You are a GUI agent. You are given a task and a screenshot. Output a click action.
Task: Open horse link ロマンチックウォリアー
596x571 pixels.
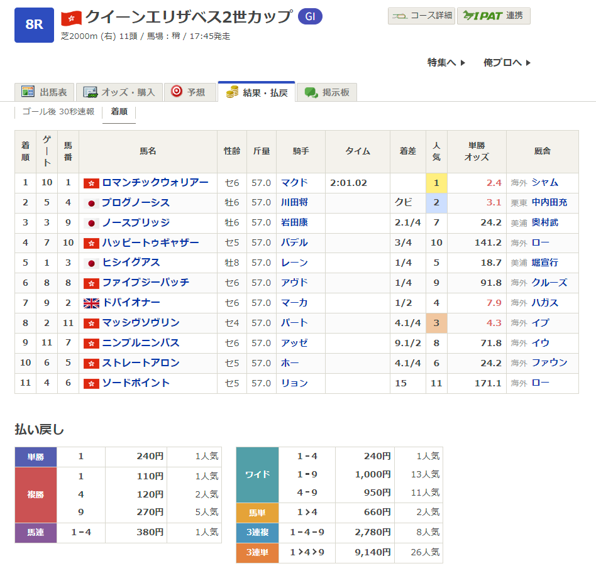coord(155,183)
